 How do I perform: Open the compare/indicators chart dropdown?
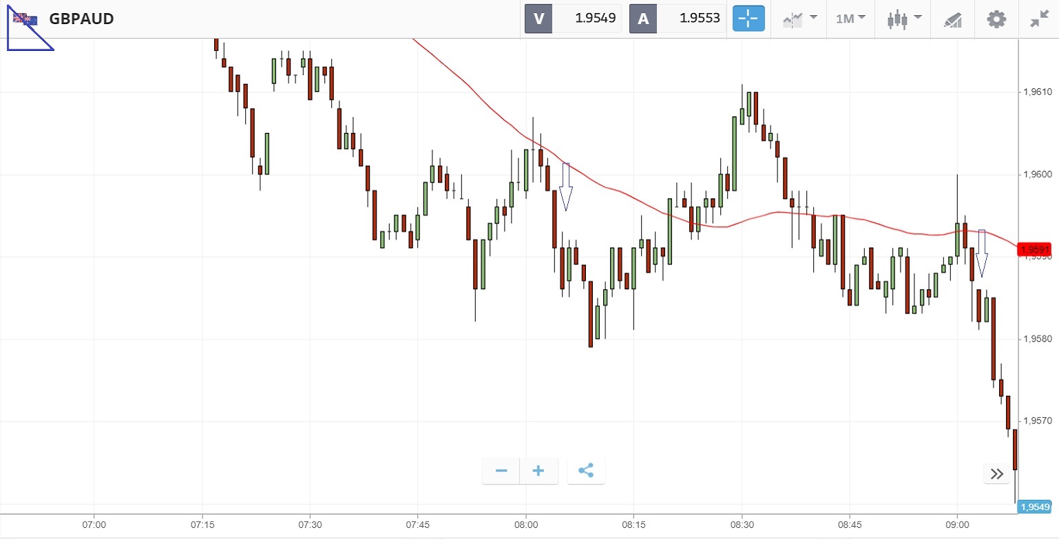click(799, 19)
